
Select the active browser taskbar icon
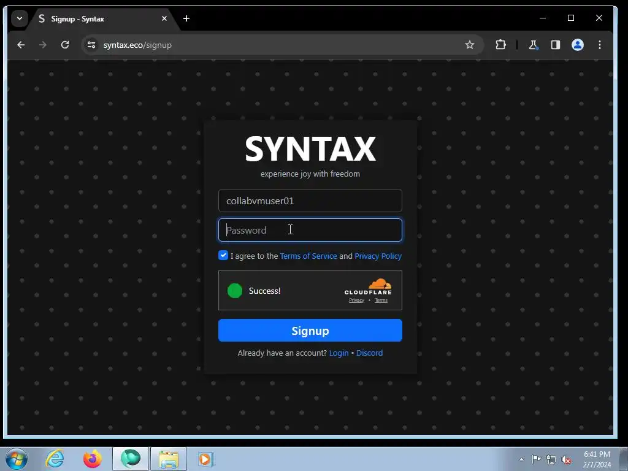(131, 459)
